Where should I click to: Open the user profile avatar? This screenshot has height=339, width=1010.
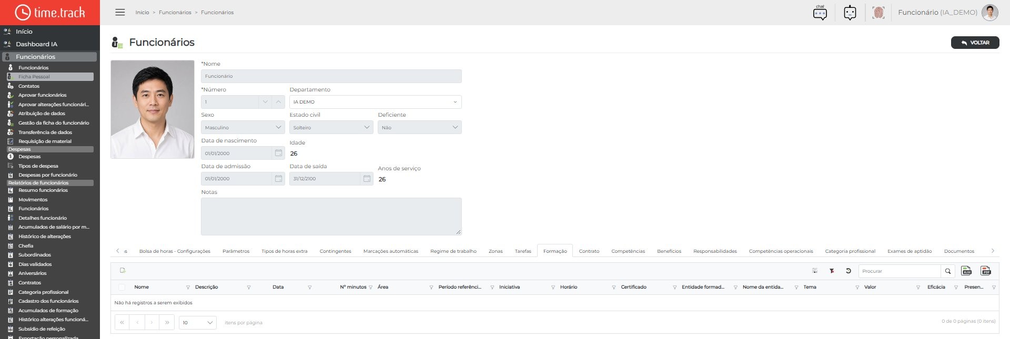point(989,13)
